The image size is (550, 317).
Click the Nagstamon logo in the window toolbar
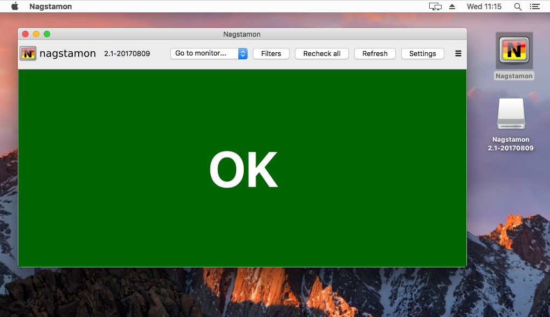(x=27, y=53)
